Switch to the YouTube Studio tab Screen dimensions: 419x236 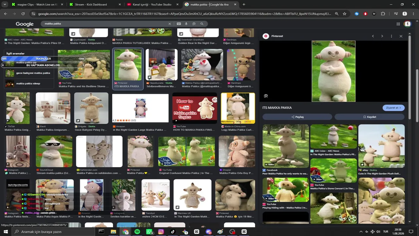click(153, 5)
